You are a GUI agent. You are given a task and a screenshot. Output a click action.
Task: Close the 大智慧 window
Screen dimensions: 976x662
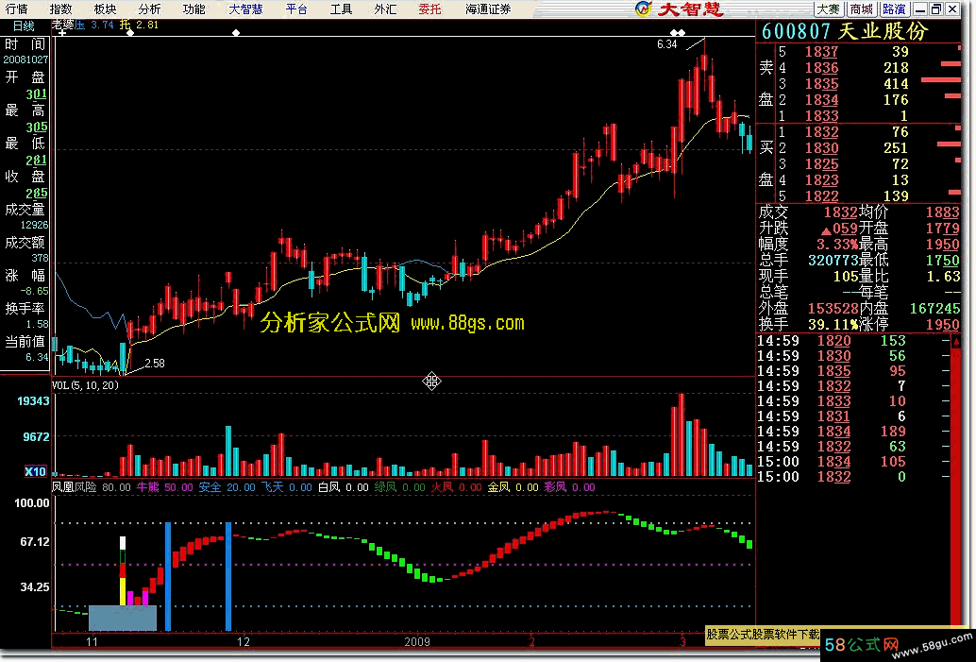952,8
